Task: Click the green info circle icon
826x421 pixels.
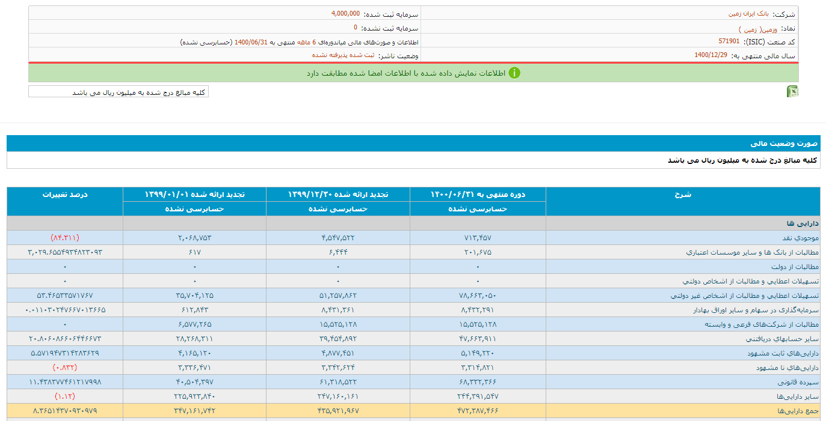Action: pos(514,73)
